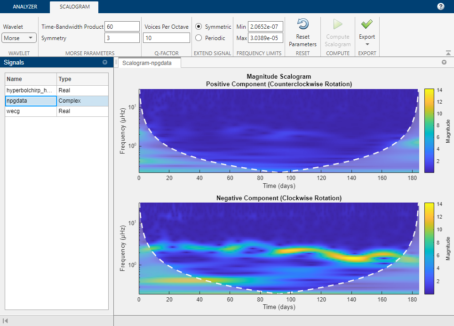The image size is (454, 326).
Task: Expand the Export dropdown arrow
Action: (x=367, y=44)
